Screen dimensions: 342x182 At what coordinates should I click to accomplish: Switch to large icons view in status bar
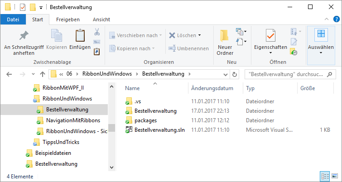pos(334,176)
